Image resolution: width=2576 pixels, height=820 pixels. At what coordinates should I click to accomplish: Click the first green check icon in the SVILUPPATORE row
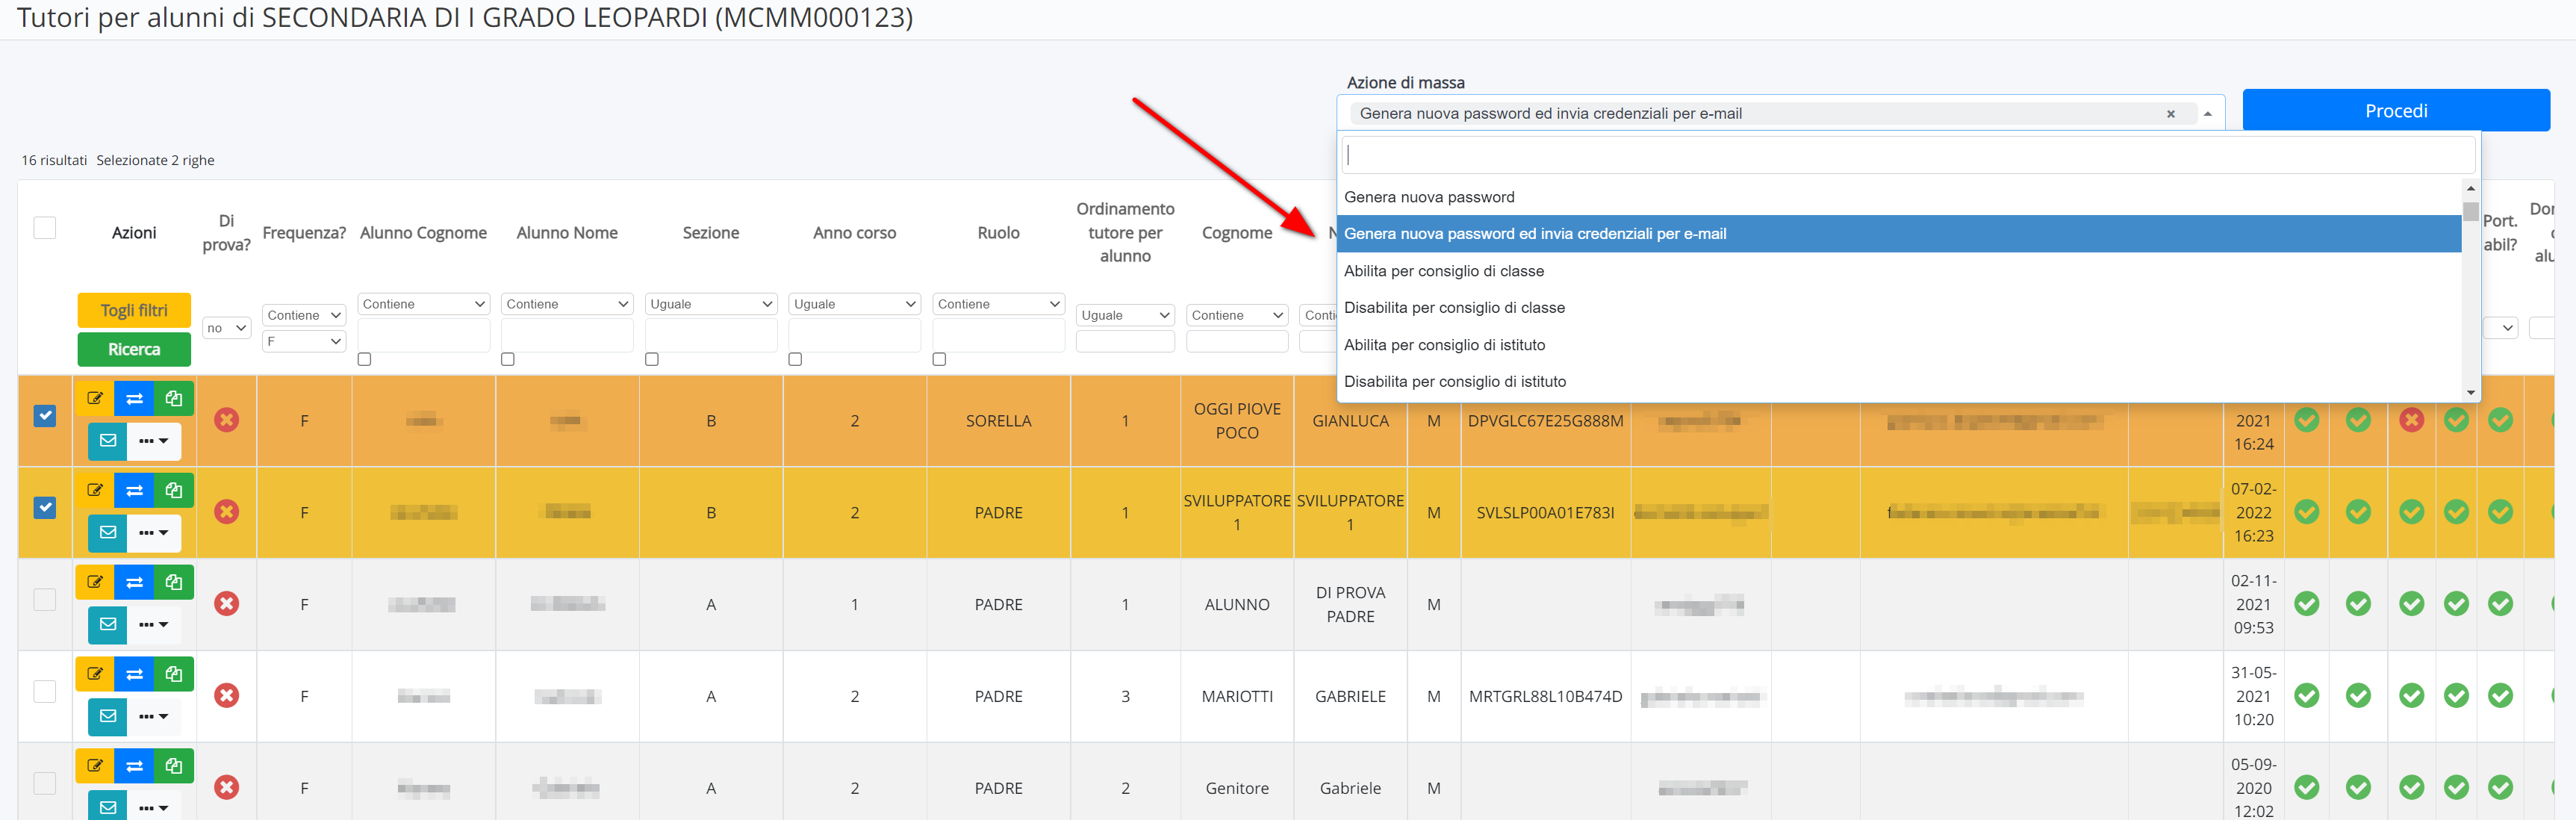coord(2306,512)
